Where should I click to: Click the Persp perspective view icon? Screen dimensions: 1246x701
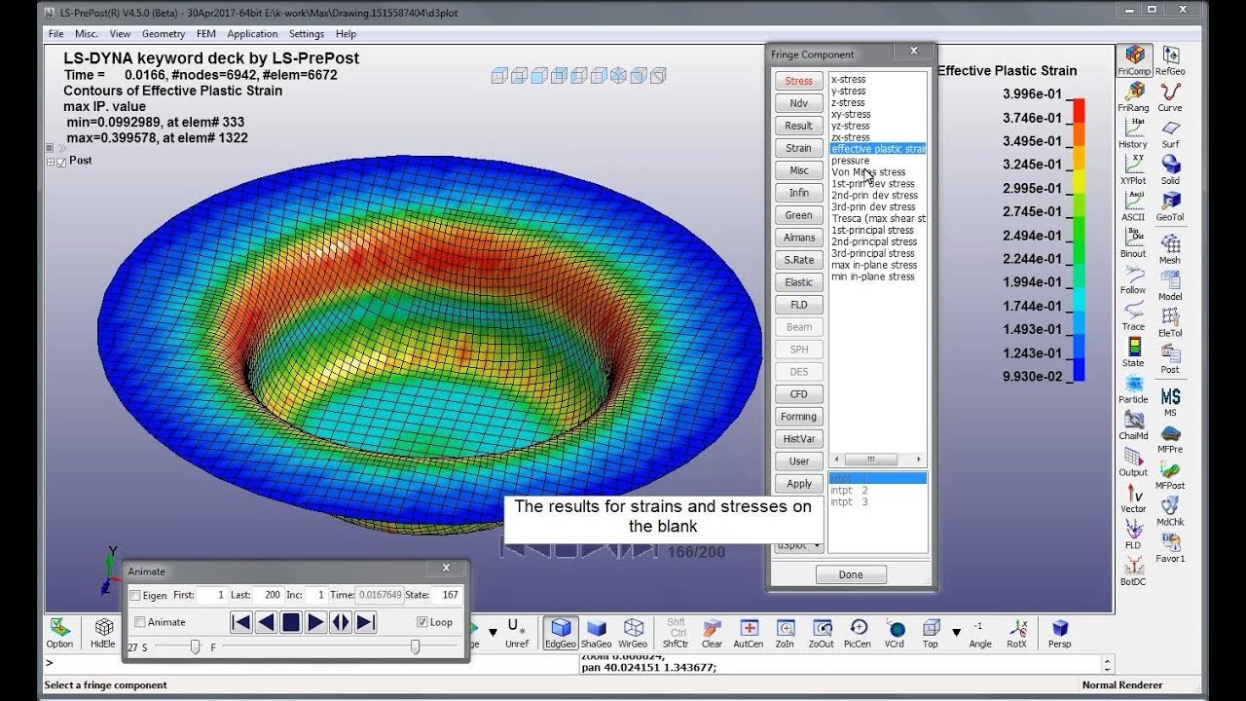point(1060,633)
